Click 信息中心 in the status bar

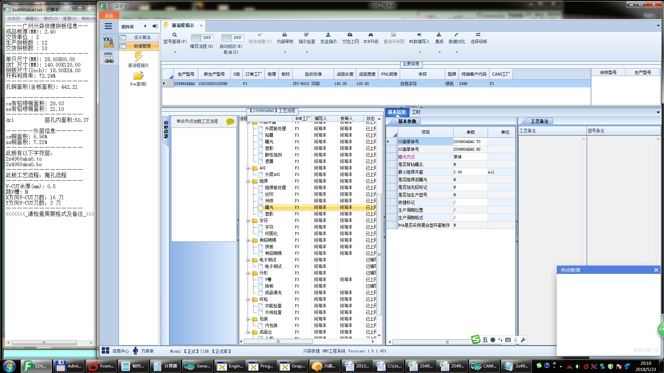pyautogui.click(x=120, y=351)
